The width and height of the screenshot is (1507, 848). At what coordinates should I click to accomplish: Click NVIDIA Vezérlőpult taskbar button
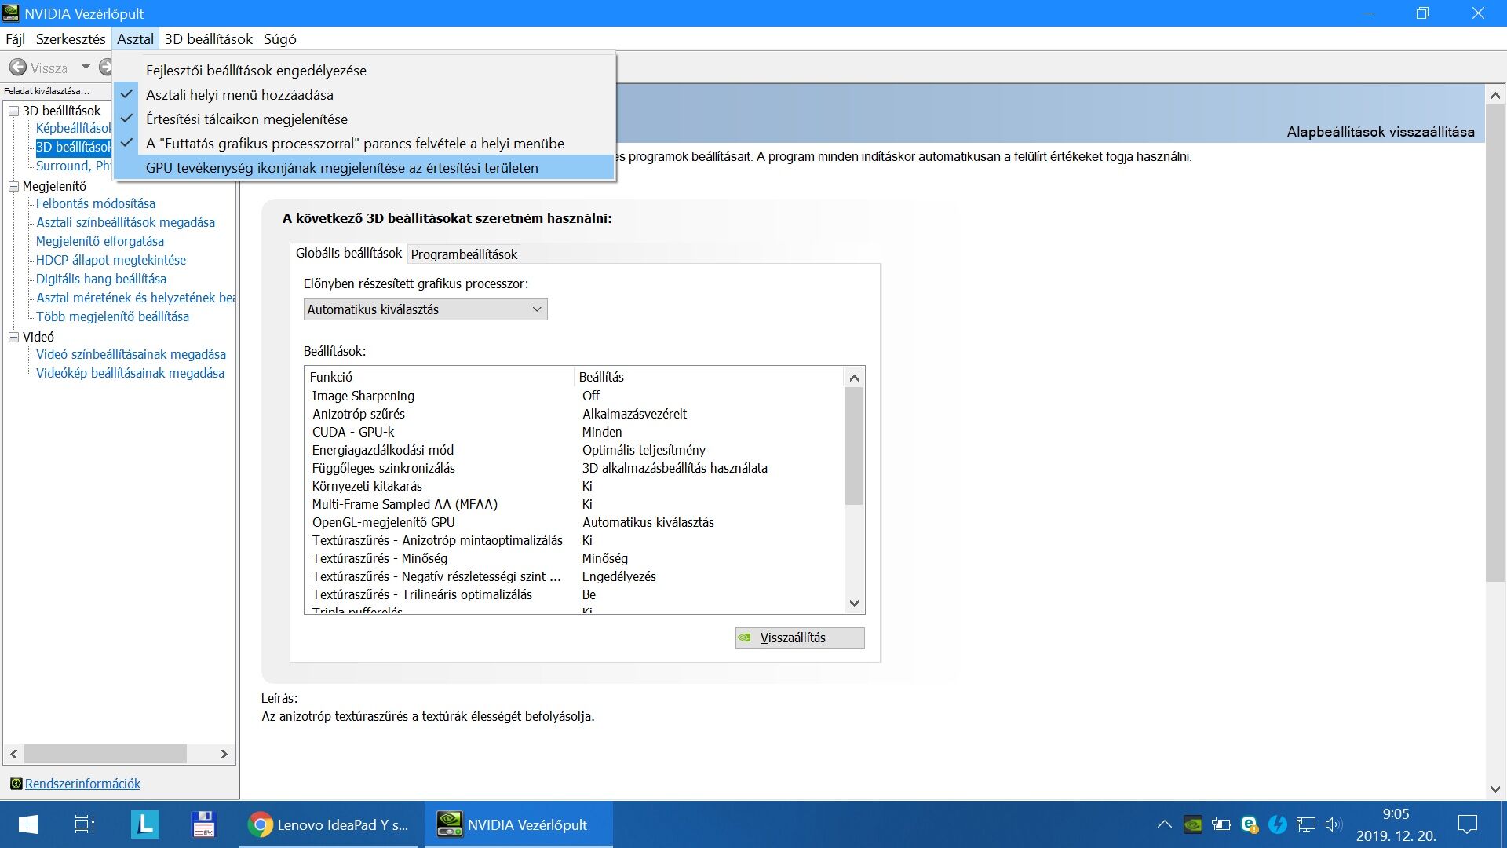click(x=519, y=824)
